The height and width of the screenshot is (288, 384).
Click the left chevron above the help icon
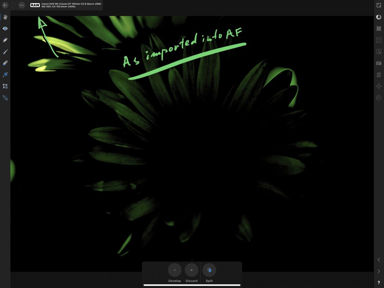point(379,260)
